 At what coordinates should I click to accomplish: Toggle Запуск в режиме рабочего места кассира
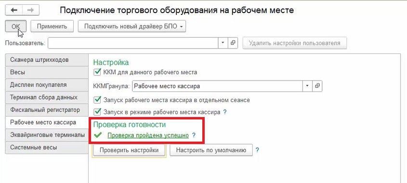point(97,112)
